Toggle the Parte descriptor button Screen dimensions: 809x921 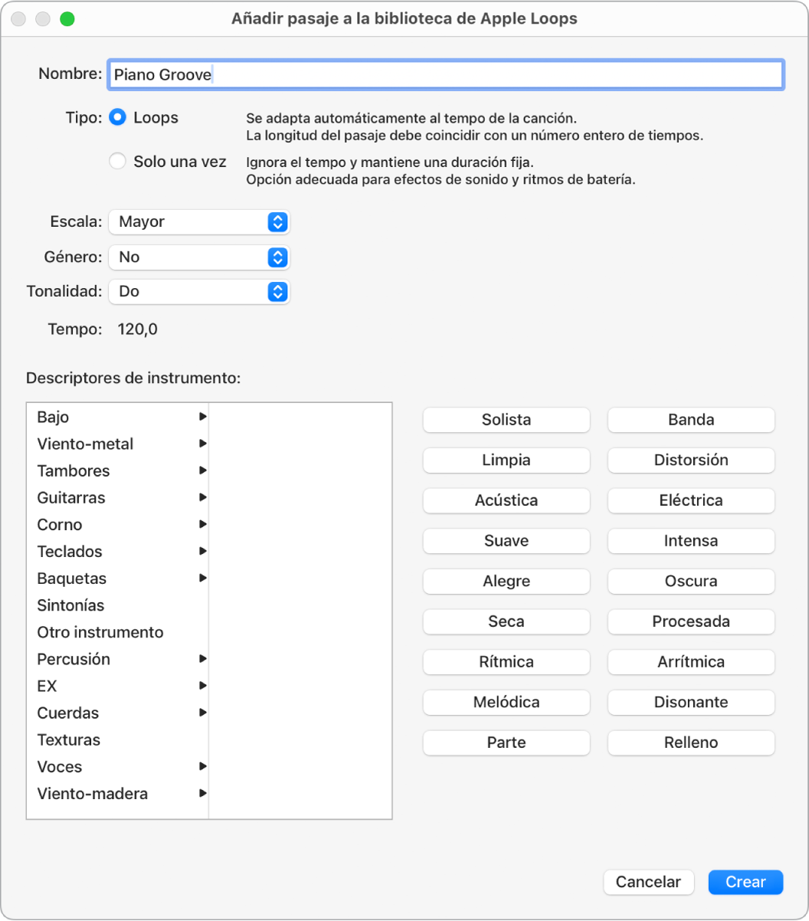[506, 742]
